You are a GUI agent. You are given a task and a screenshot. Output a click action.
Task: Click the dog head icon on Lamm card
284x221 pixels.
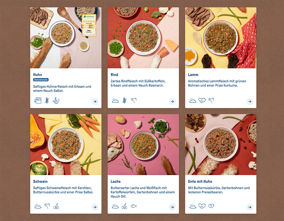(211, 100)
